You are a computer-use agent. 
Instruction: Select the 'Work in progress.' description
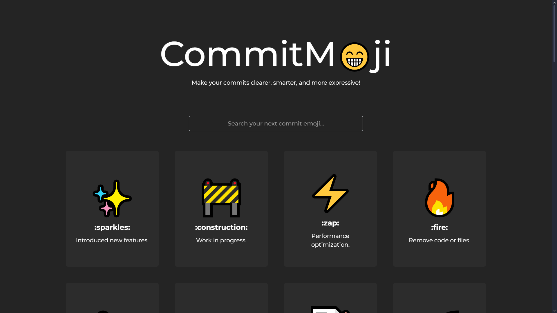221,240
